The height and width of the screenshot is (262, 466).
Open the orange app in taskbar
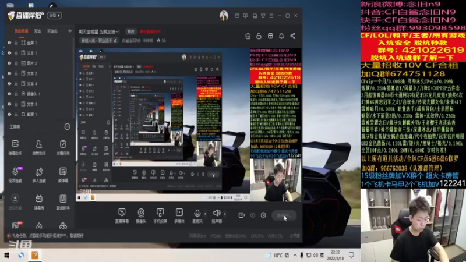click(x=35, y=255)
